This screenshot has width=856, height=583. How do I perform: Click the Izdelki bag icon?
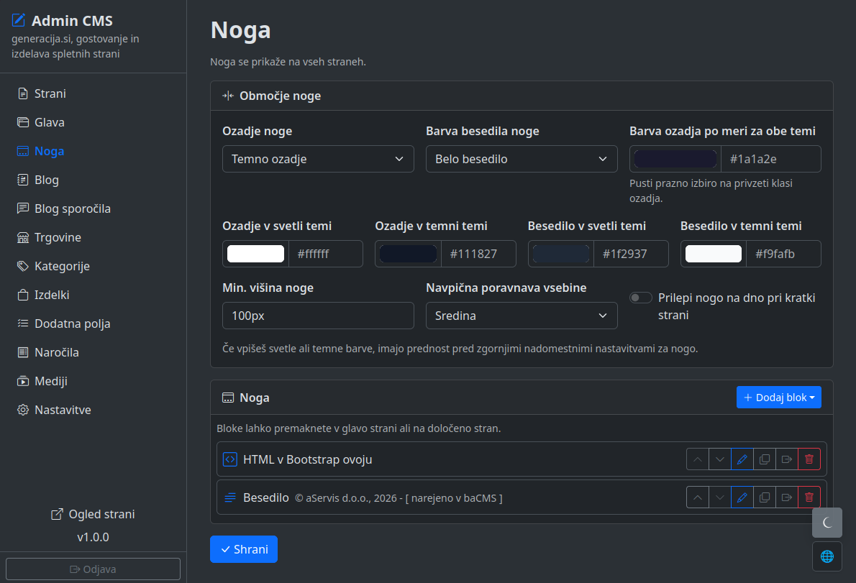(x=23, y=295)
